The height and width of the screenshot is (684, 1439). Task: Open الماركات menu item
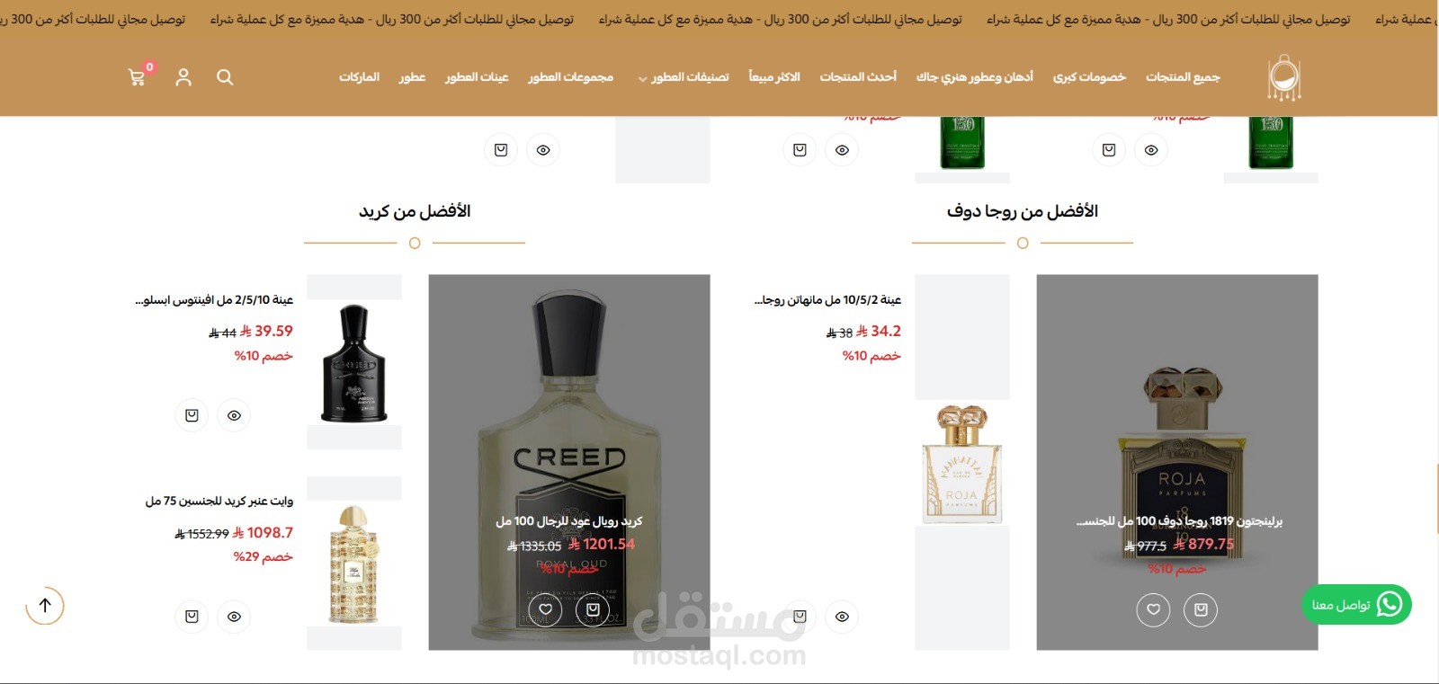tap(359, 77)
